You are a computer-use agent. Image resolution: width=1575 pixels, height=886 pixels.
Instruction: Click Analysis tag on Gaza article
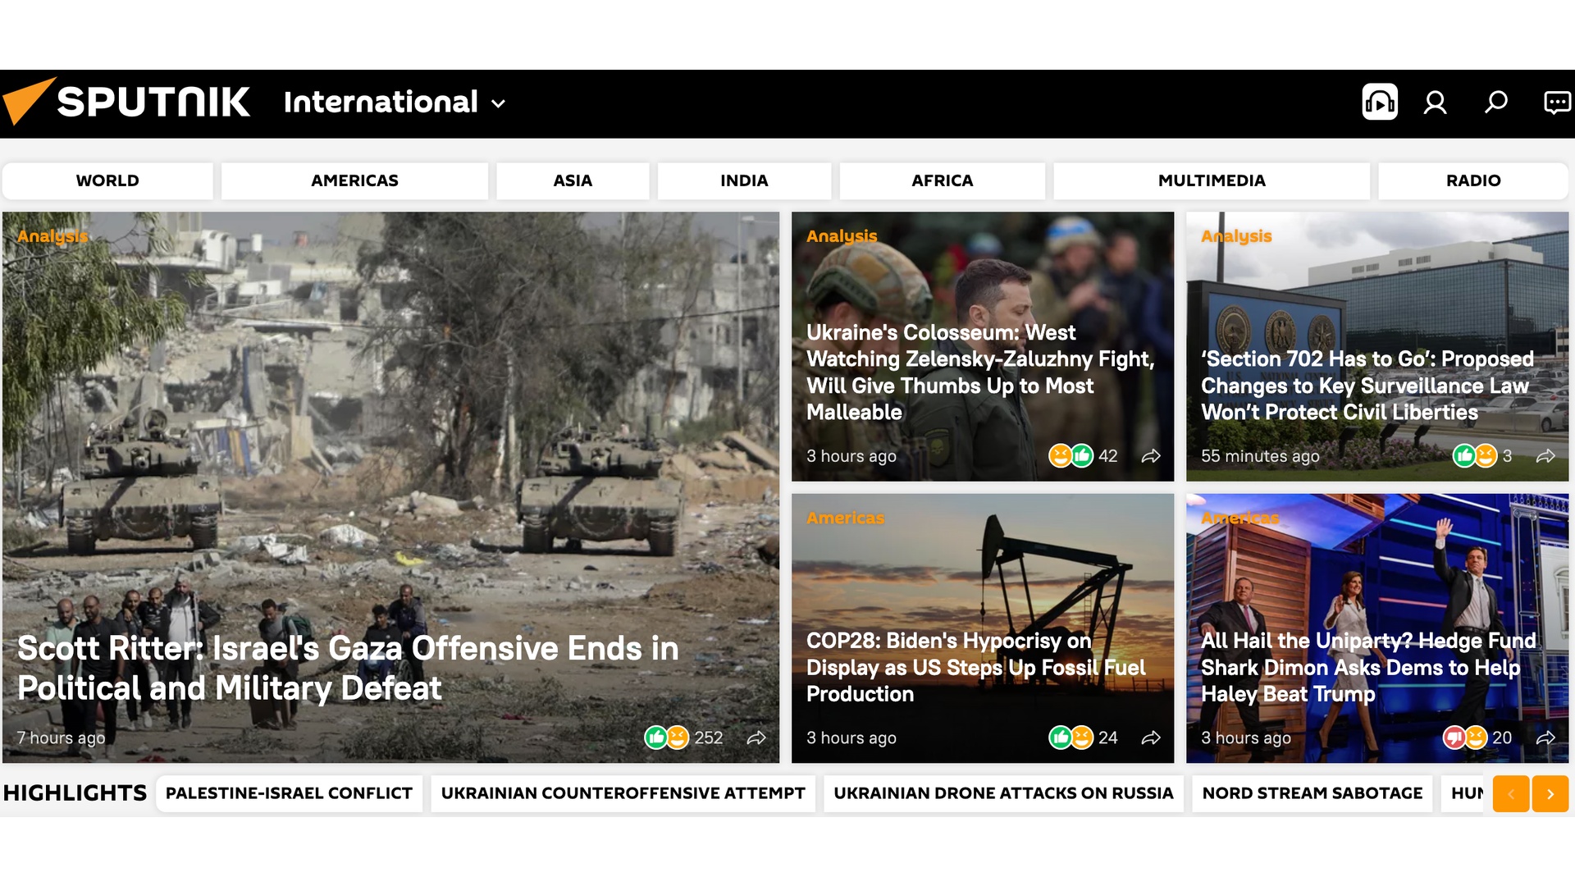[x=52, y=236]
